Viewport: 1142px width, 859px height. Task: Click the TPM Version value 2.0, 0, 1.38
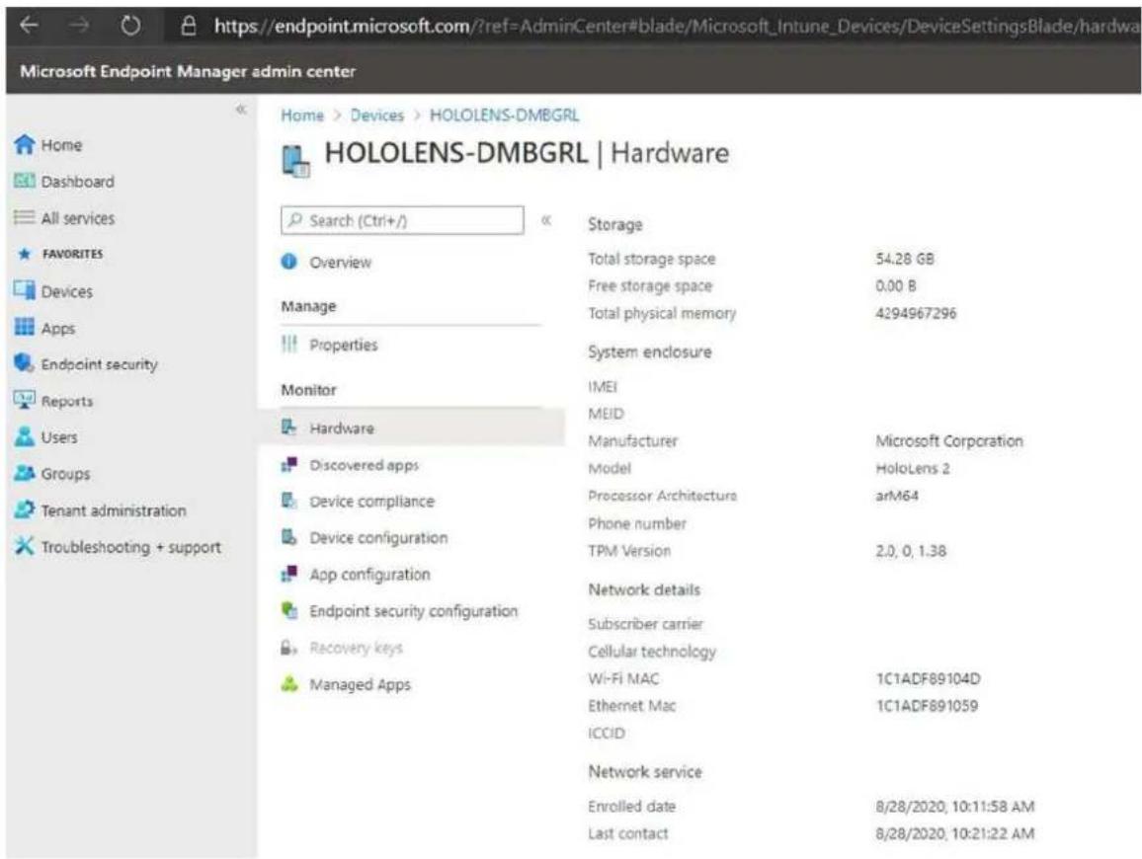point(911,551)
